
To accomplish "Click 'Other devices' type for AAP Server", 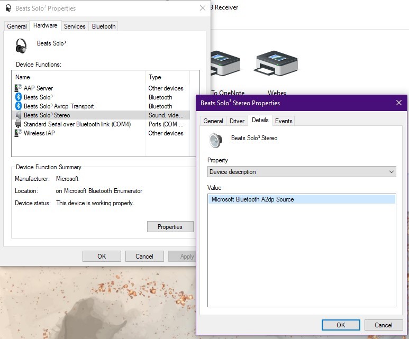I will (x=166, y=88).
